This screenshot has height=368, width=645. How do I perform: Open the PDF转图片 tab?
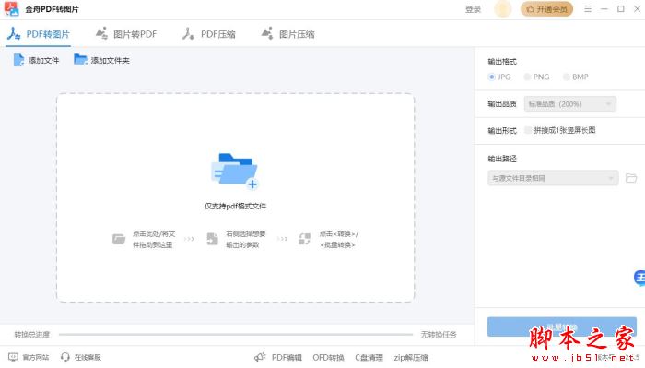point(39,34)
